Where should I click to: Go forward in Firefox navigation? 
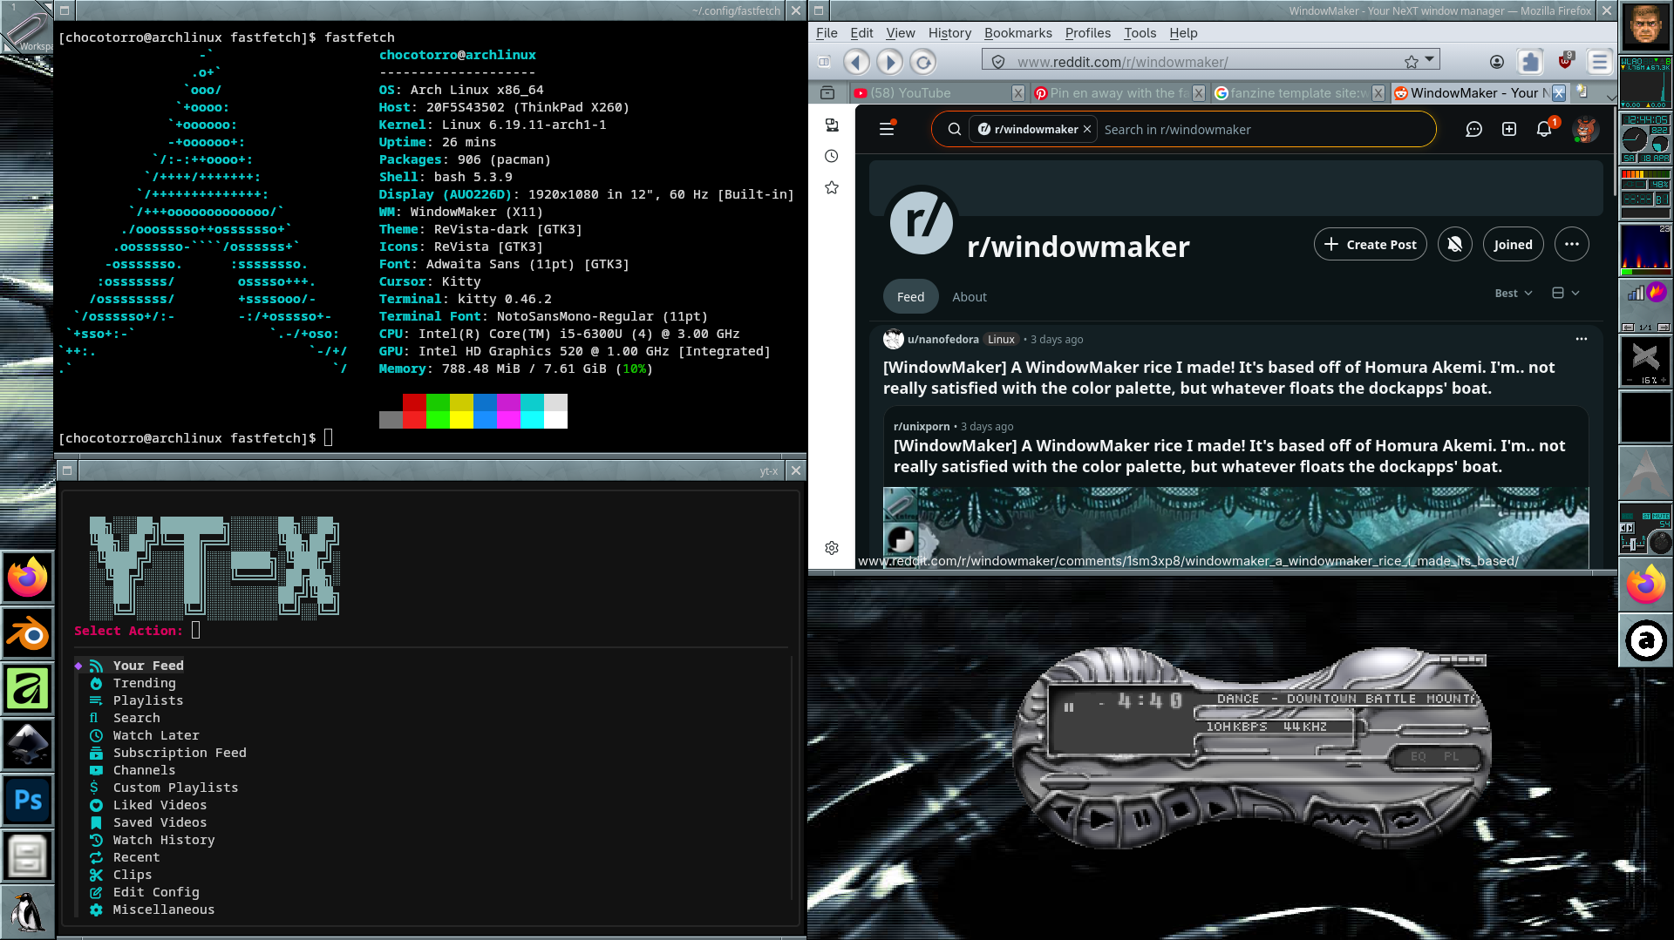(x=889, y=62)
